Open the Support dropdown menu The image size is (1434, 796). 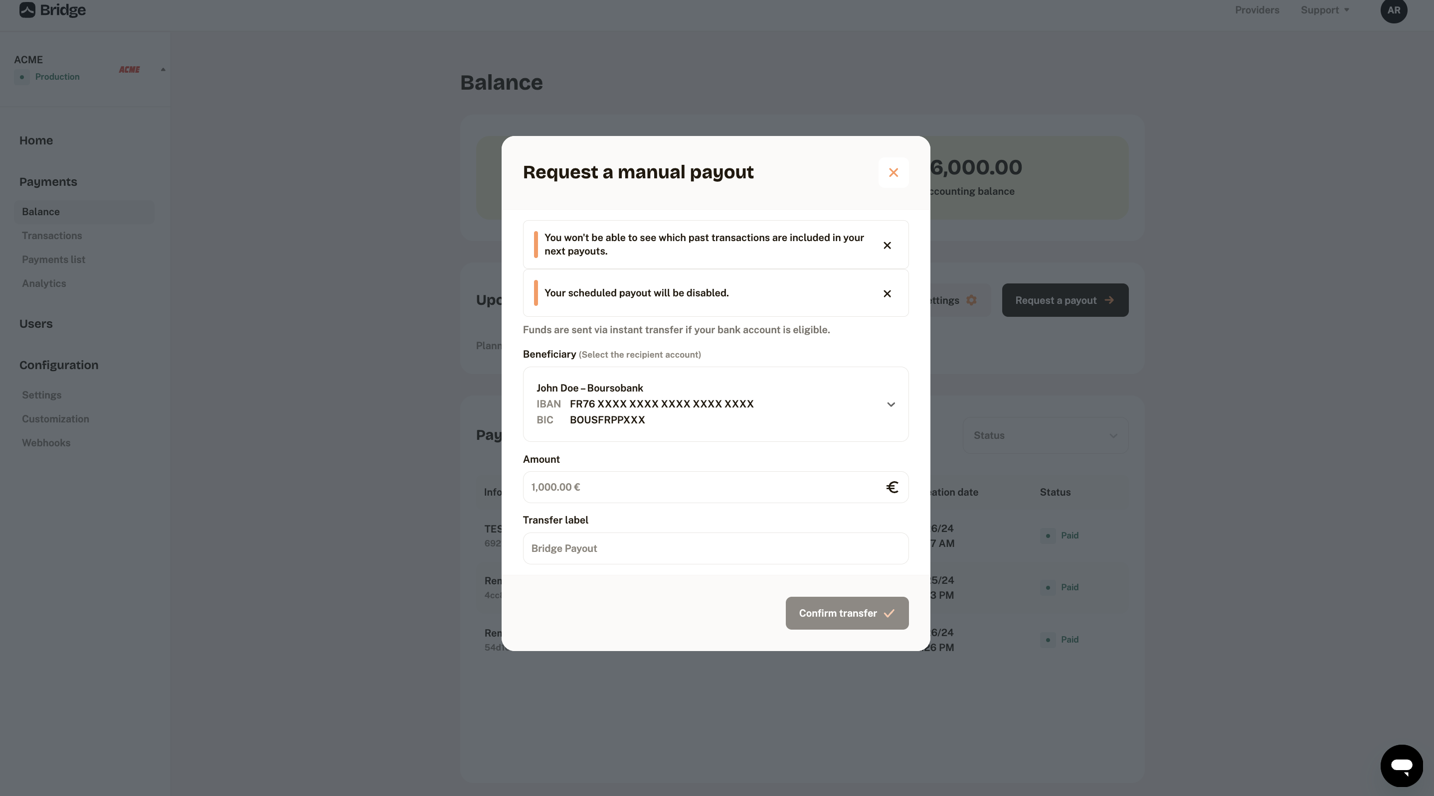point(1325,10)
